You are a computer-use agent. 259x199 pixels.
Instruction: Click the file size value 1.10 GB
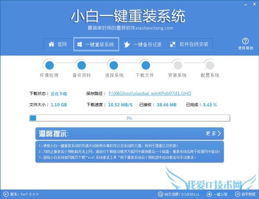pyautogui.click(x=59, y=105)
